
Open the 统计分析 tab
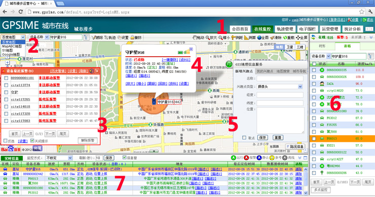point(353,29)
